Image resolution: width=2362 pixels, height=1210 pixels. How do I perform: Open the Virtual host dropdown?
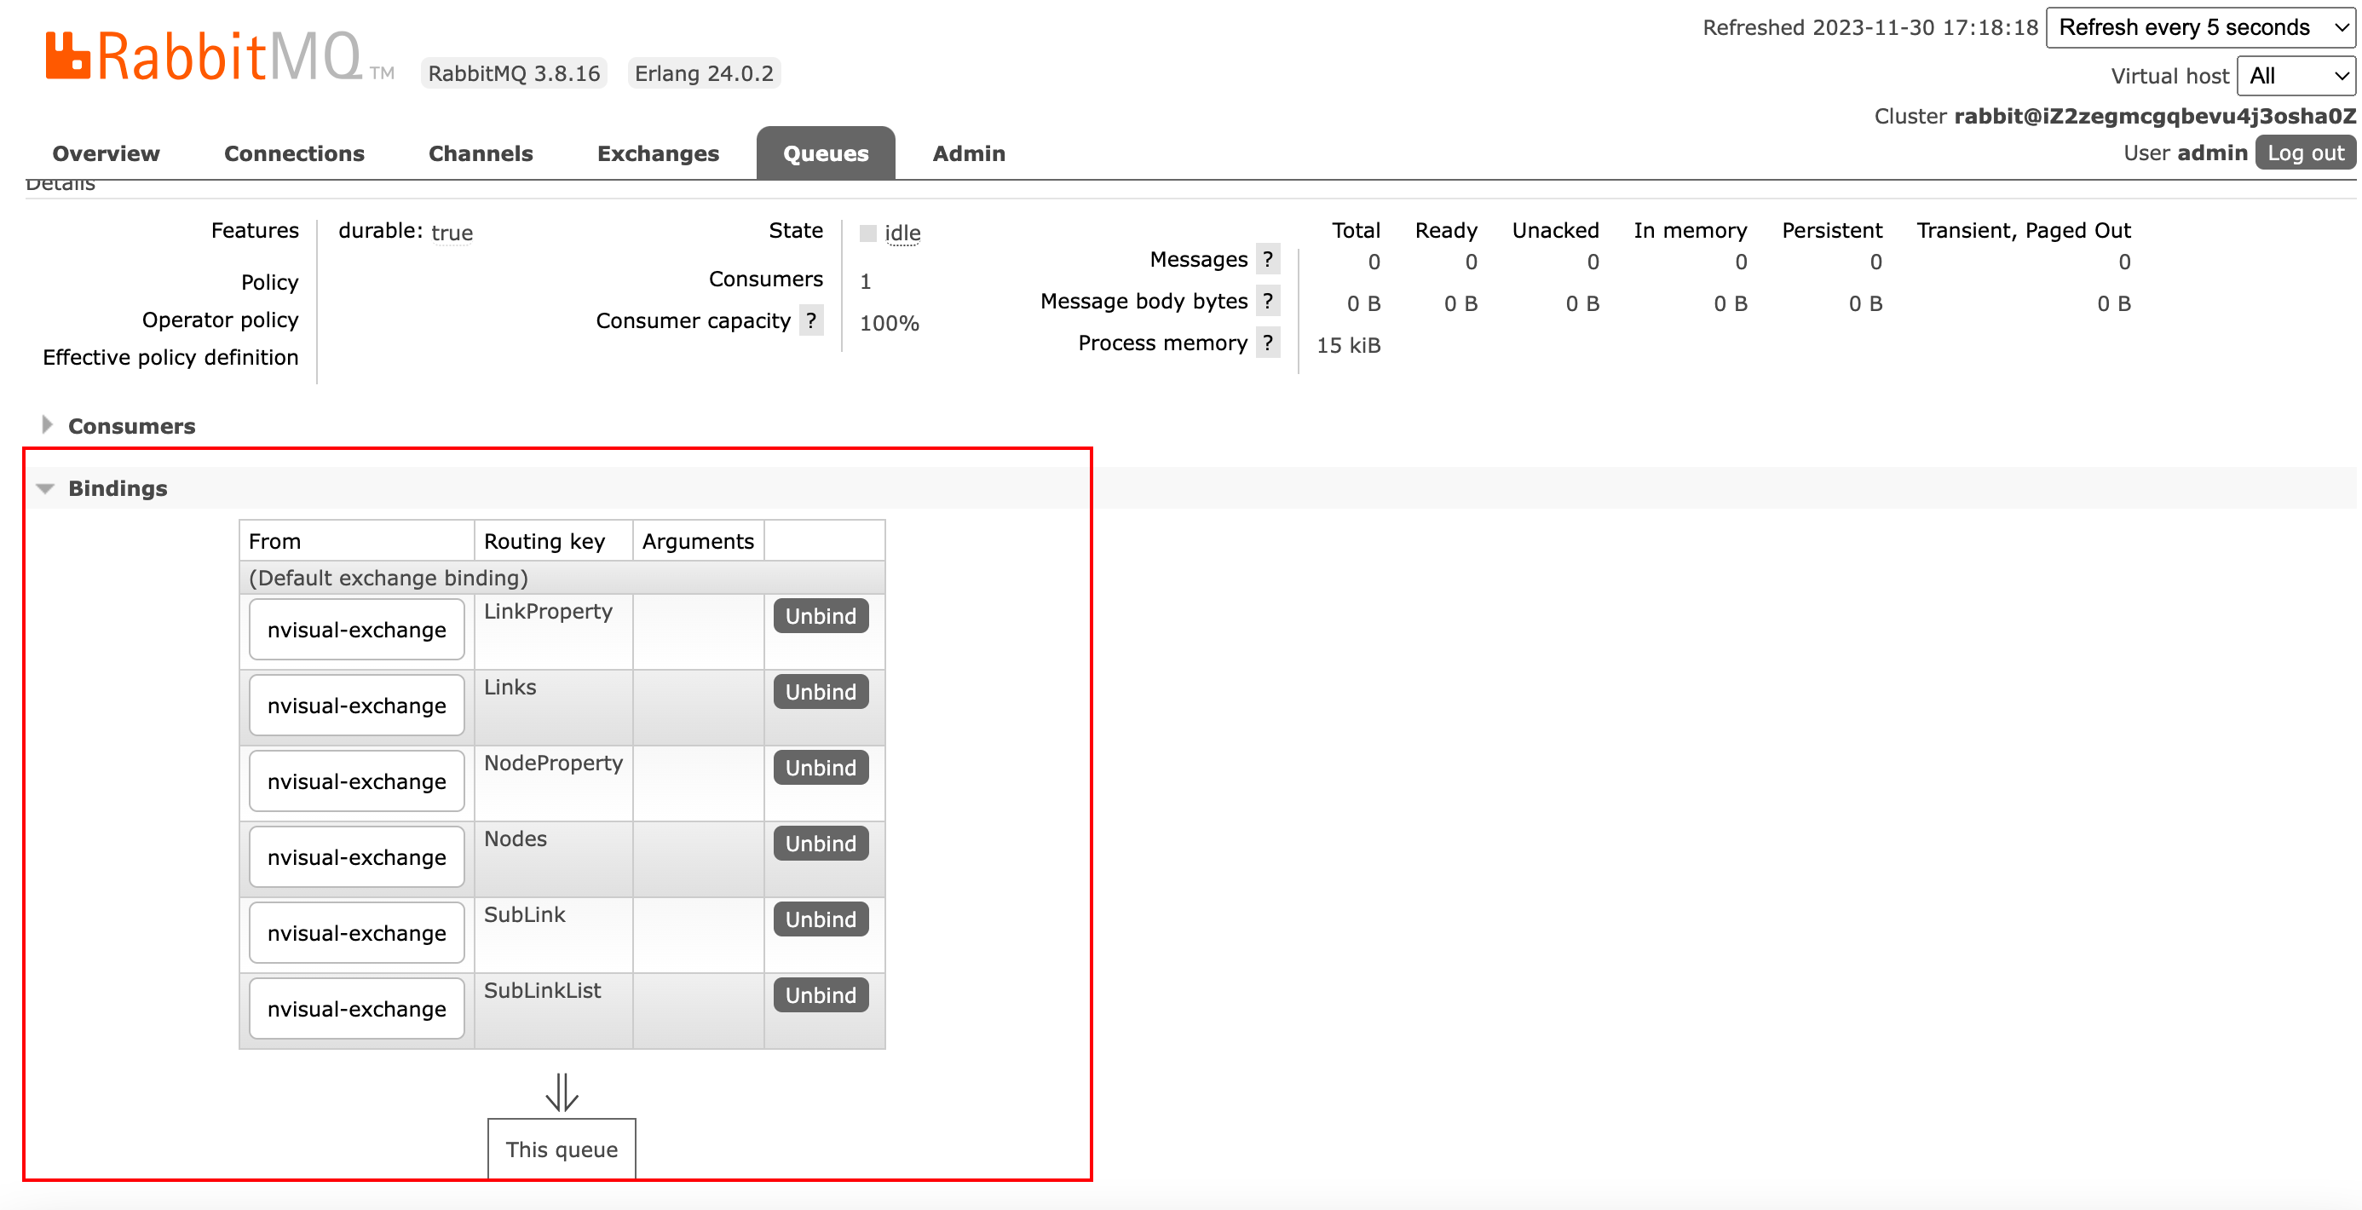click(2296, 76)
